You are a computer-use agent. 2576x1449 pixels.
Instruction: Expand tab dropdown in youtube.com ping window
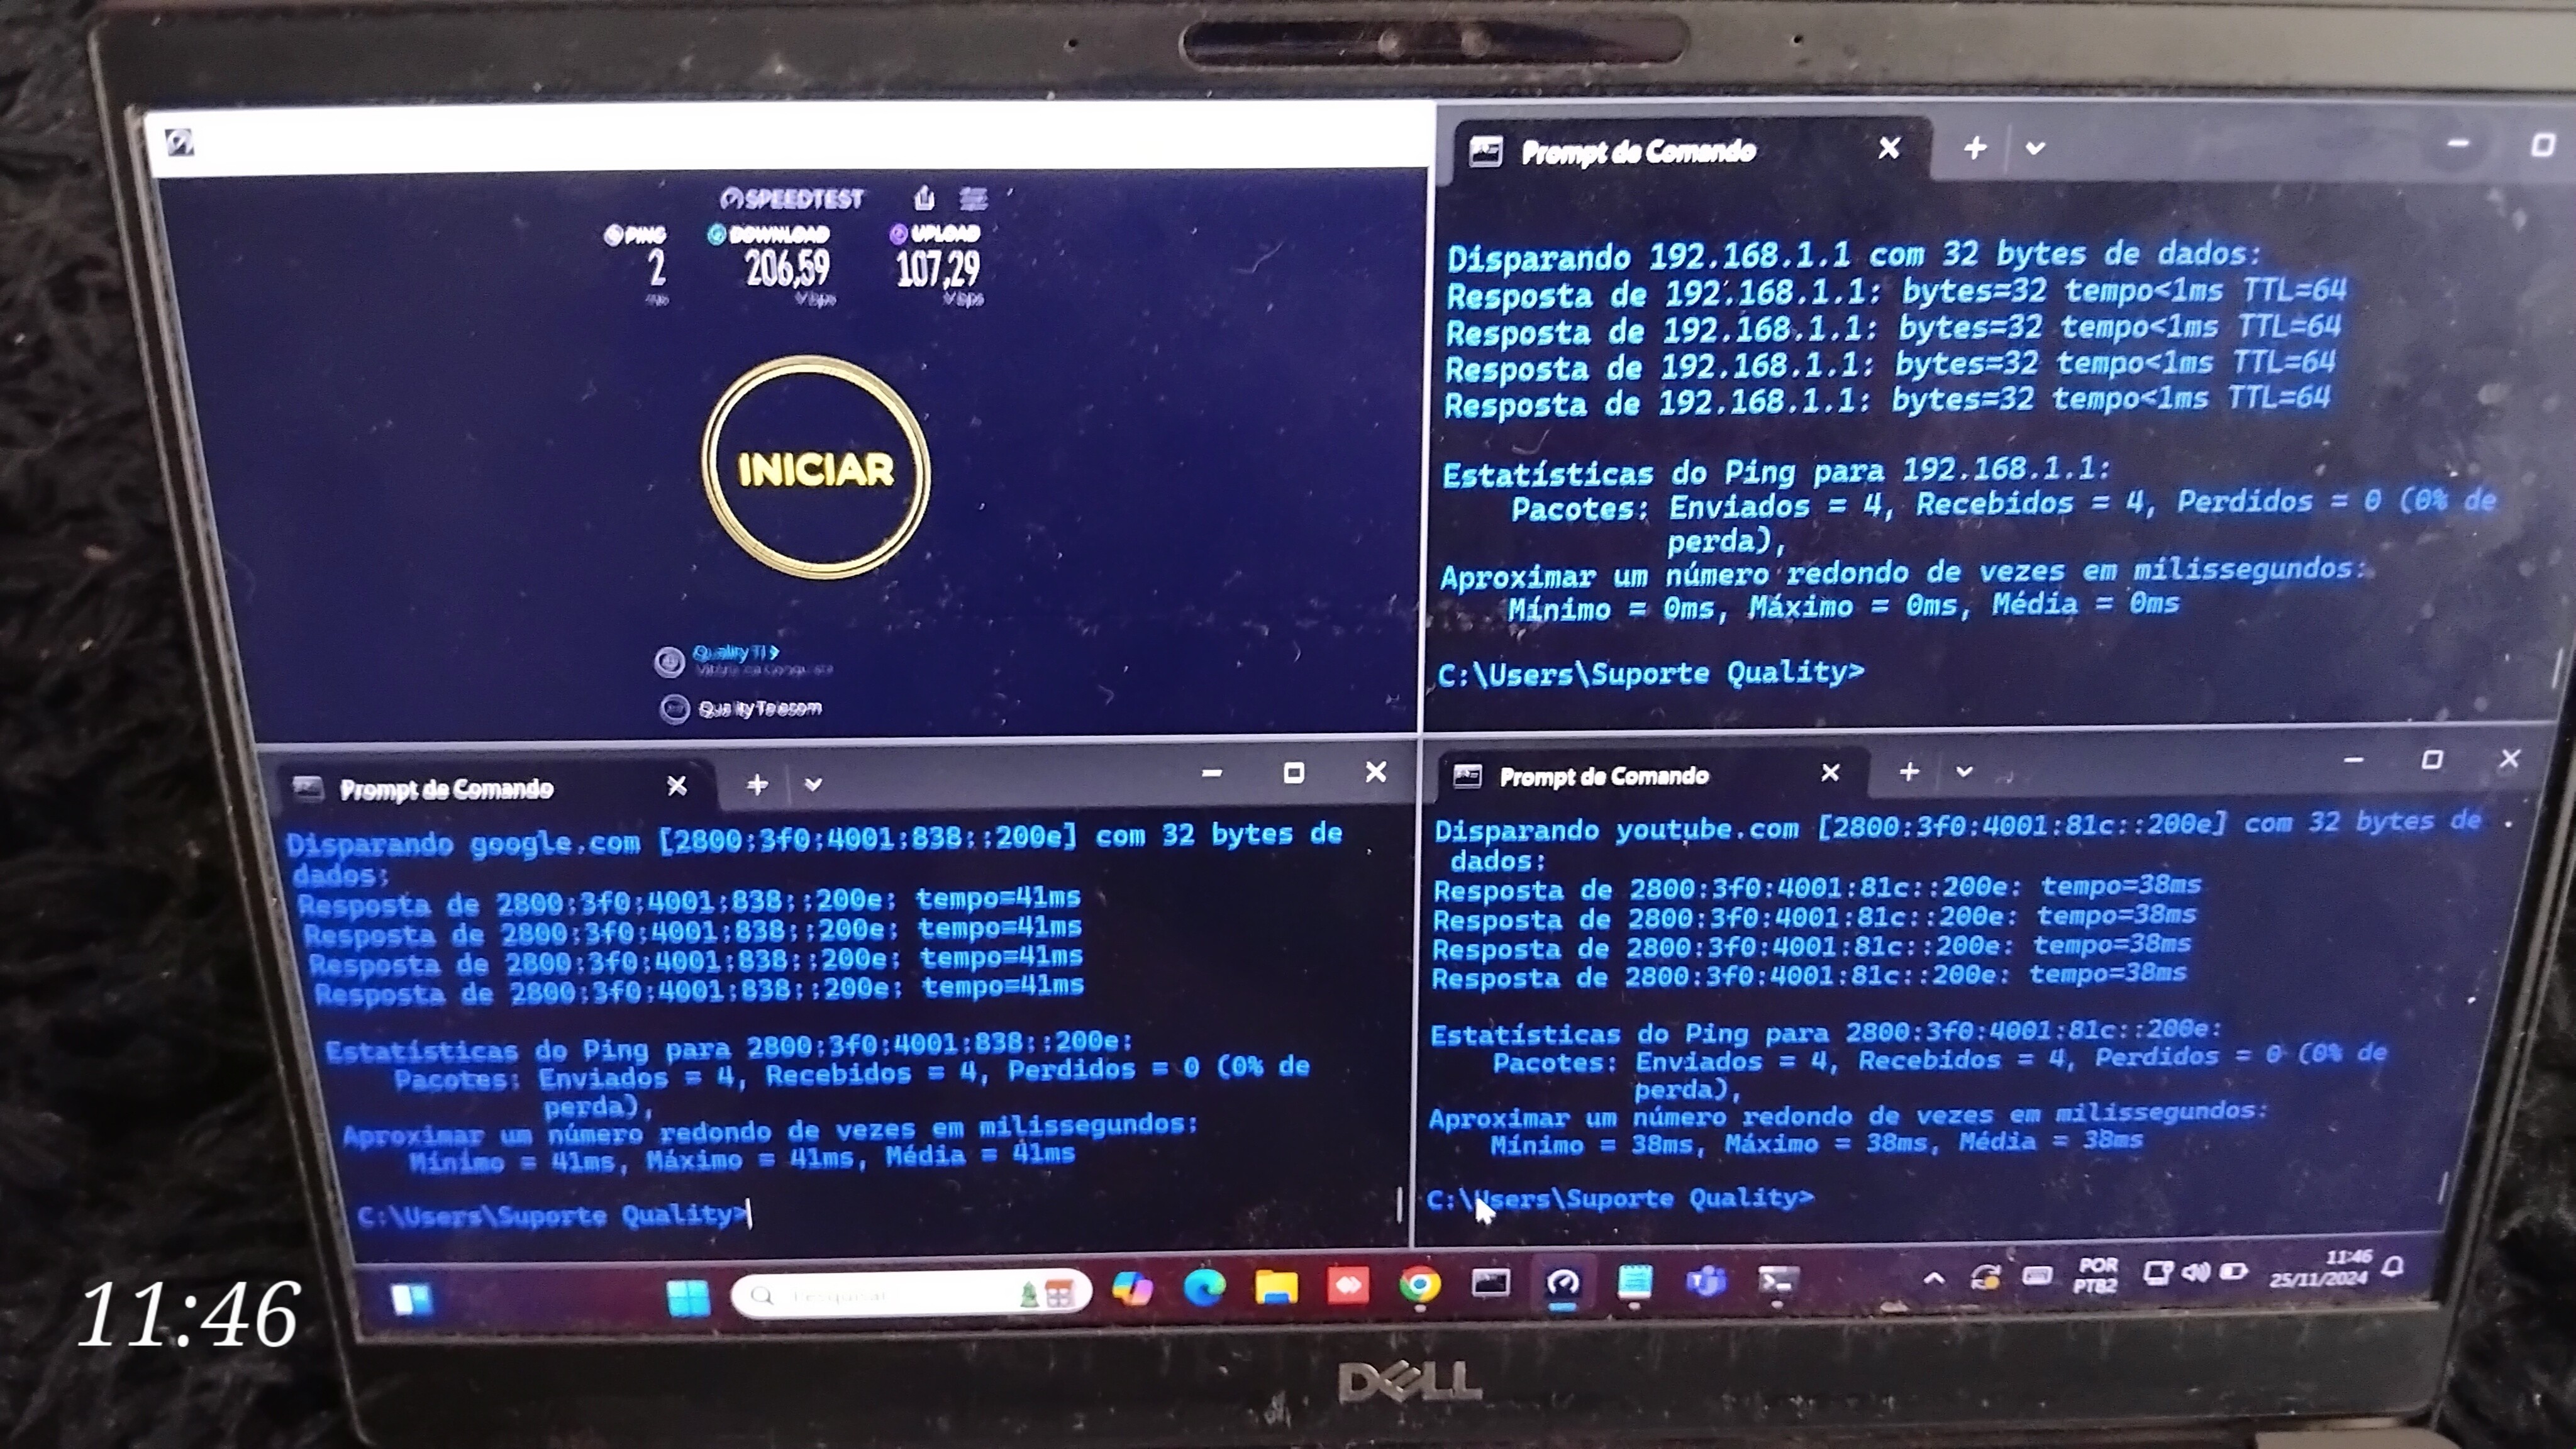click(x=1964, y=772)
